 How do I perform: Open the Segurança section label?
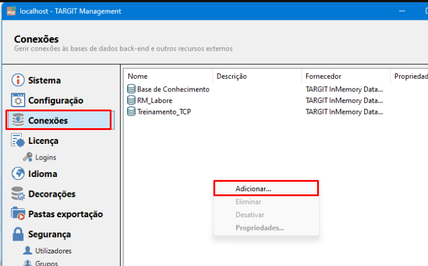pos(49,234)
